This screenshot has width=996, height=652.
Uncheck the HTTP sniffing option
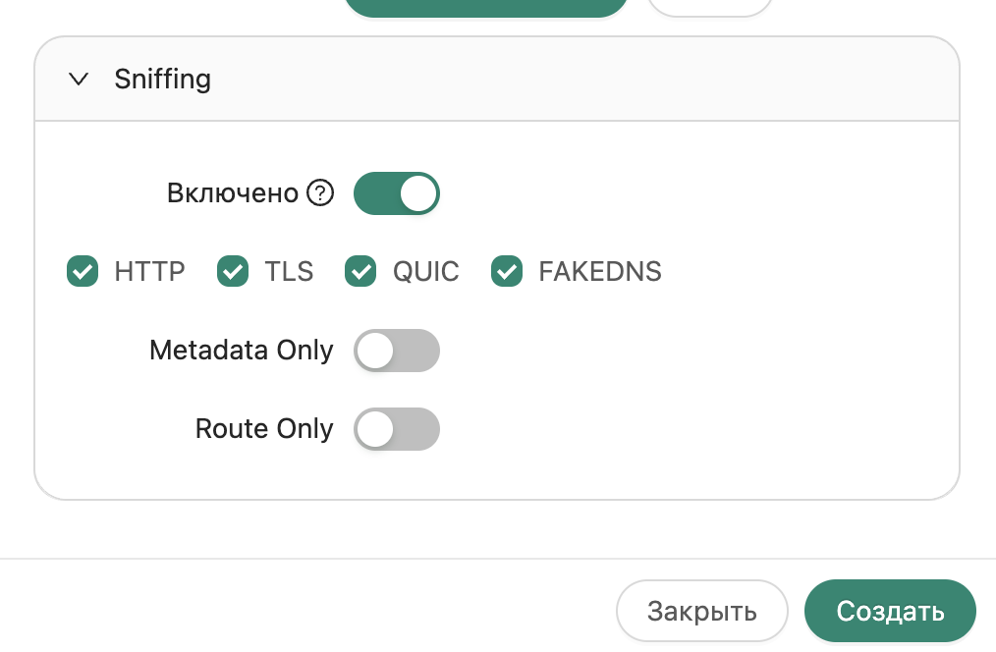pyautogui.click(x=82, y=271)
